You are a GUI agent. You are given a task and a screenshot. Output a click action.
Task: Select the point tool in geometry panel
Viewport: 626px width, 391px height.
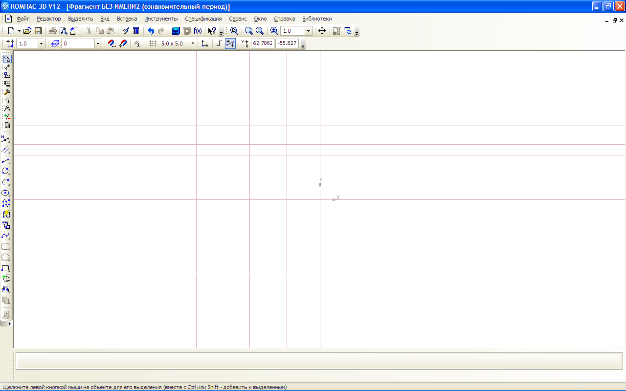[x=6, y=139]
